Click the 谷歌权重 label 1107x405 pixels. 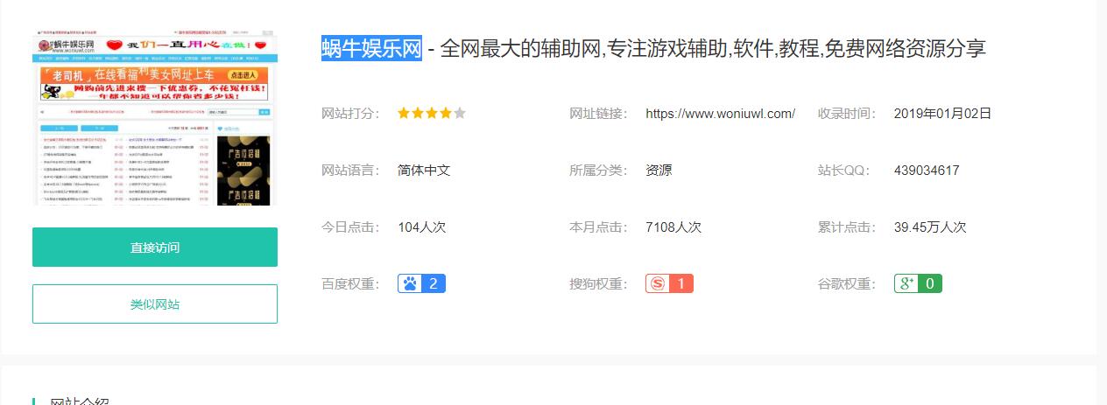point(847,283)
